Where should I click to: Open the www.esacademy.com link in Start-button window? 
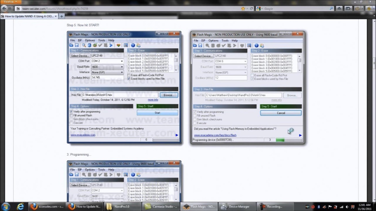83,135
